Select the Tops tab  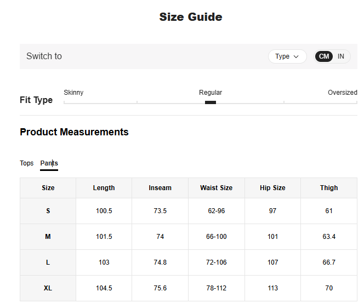click(x=27, y=163)
